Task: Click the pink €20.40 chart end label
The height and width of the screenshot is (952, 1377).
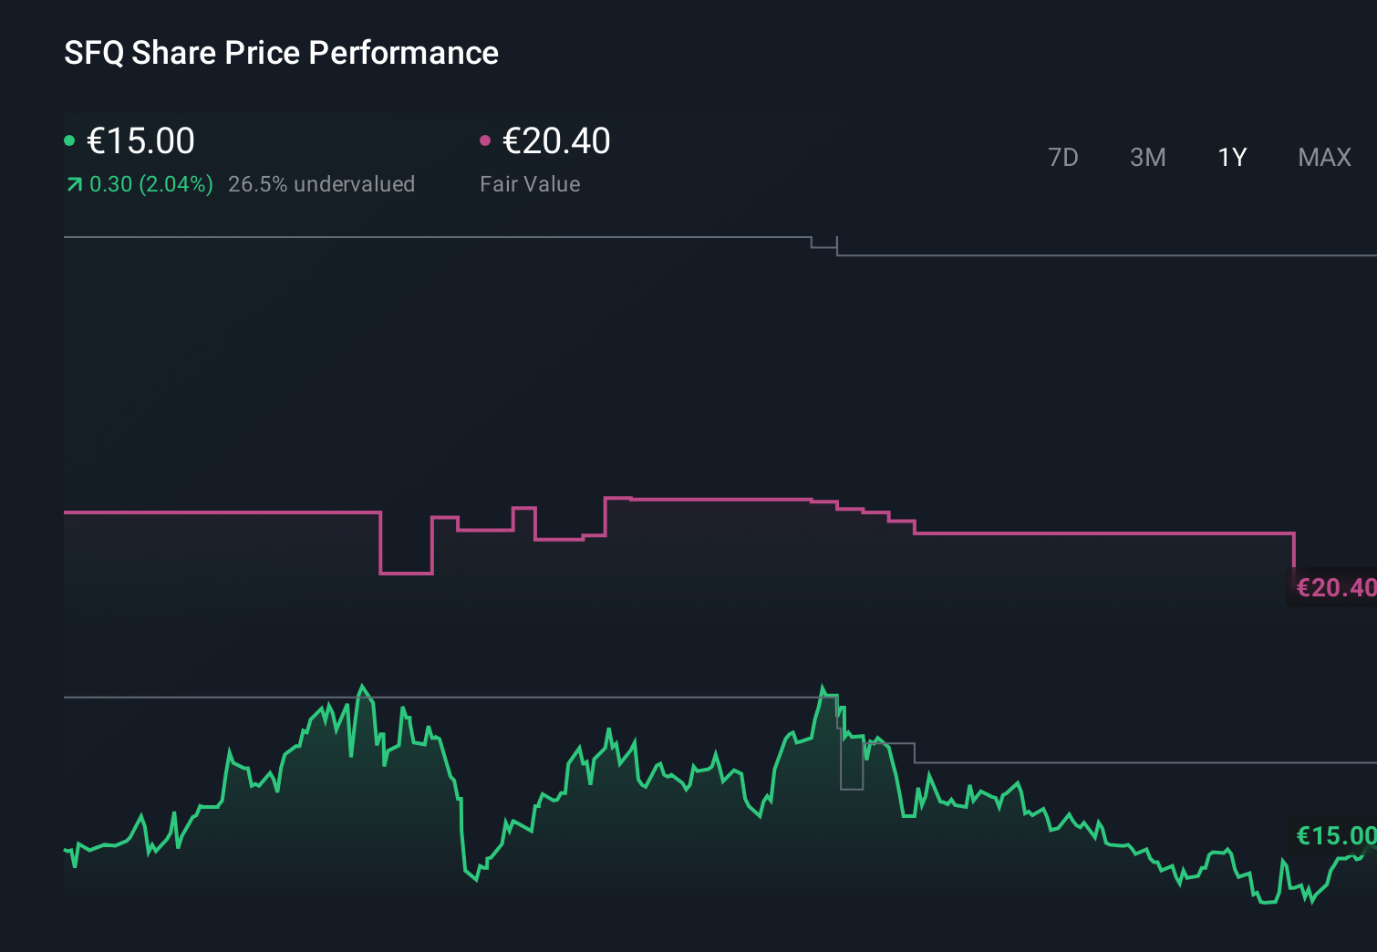Action: [1335, 587]
